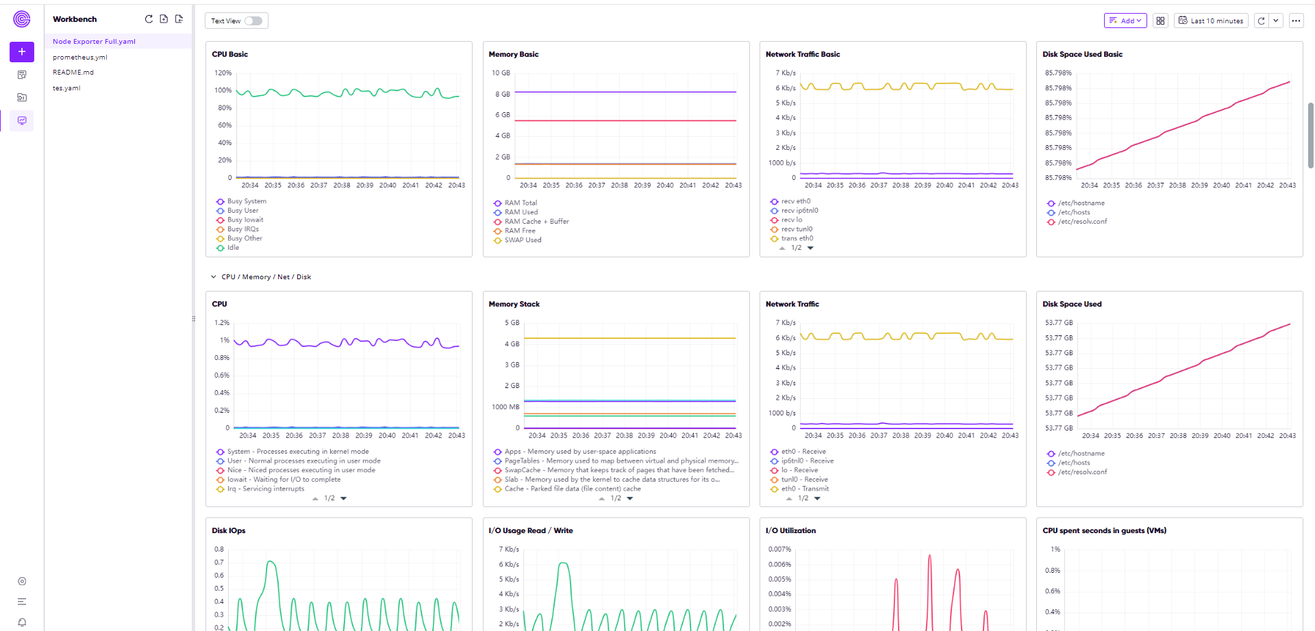Select README.md from the file list
This screenshot has height=631, width=1315.
click(x=73, y=73)
